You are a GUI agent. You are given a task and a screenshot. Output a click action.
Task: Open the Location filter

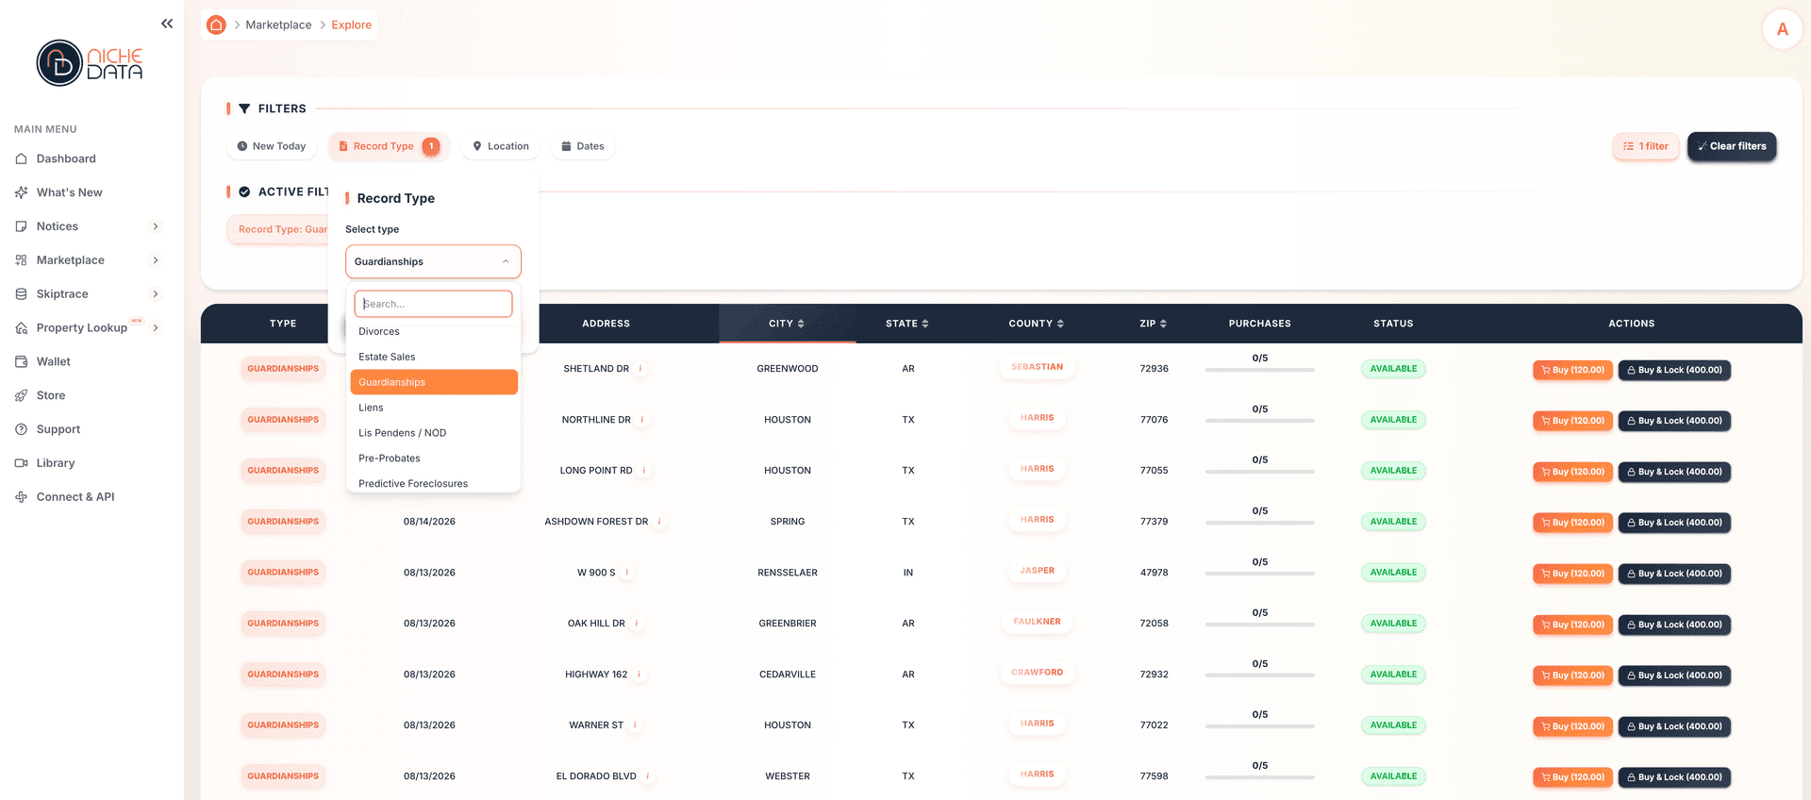501,146
